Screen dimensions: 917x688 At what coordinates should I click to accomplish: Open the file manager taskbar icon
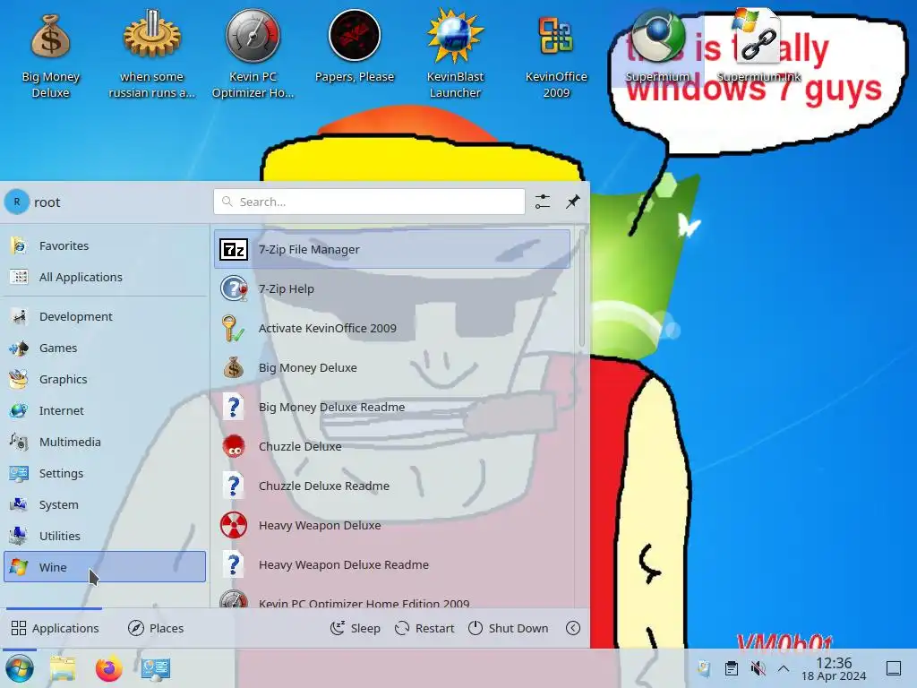[x=63, y=668]
